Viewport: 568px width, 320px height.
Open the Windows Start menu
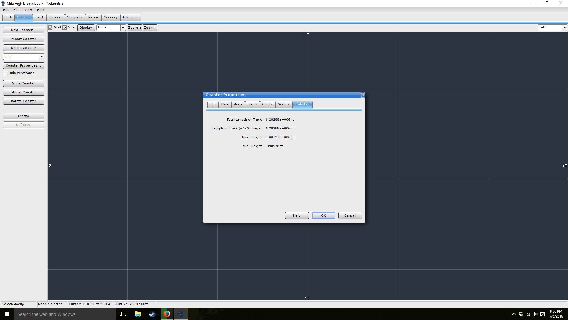[7, 314]
